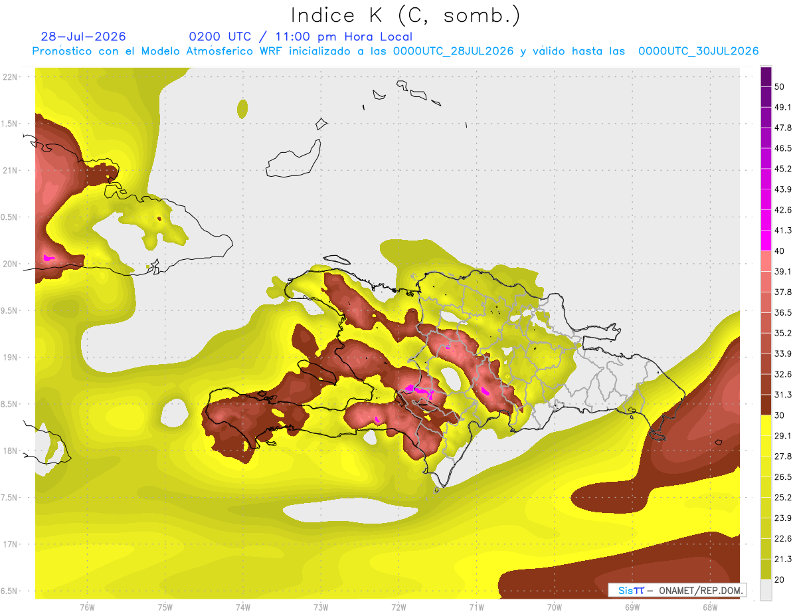Click the "71W" longitude axis label

pos(476,607)
